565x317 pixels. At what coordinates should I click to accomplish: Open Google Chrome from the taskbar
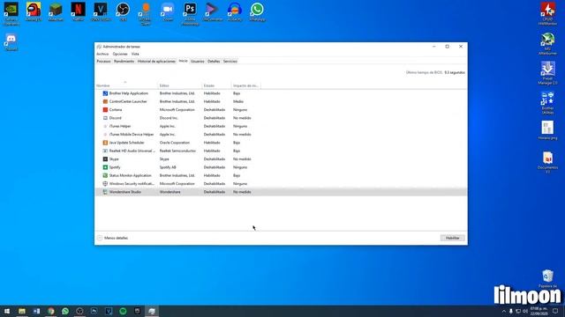point(51,311)
